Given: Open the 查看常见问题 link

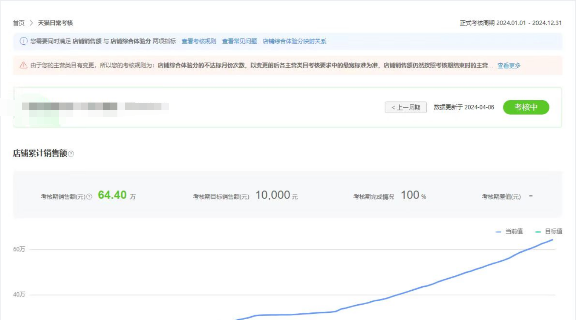Looking at the screenshot, I should [239, 41].
